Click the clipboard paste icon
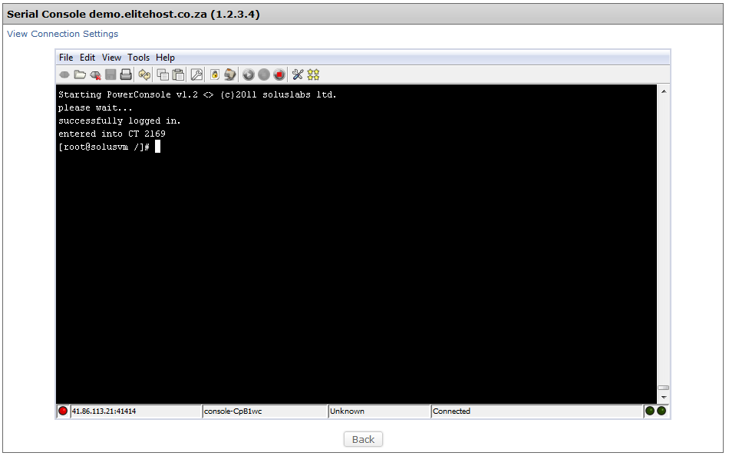Screen dimensions: 729x456 tap(178, 74)
